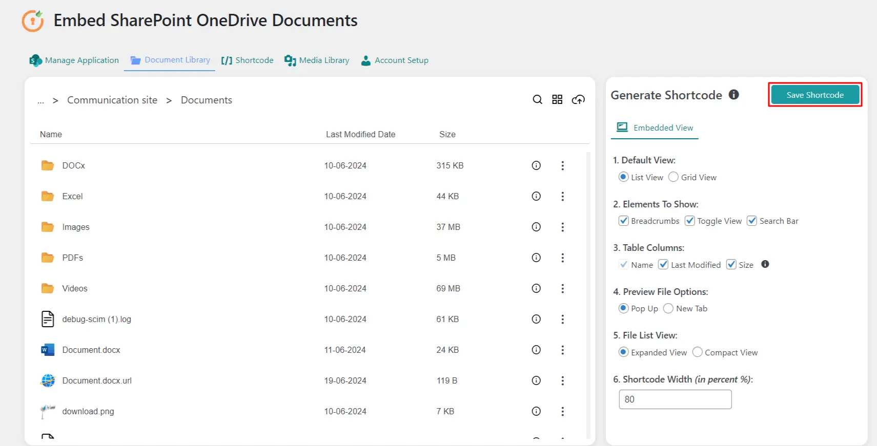Open the Document Library tab
Screen dimensions: 877x446
(x=170, y=60)
